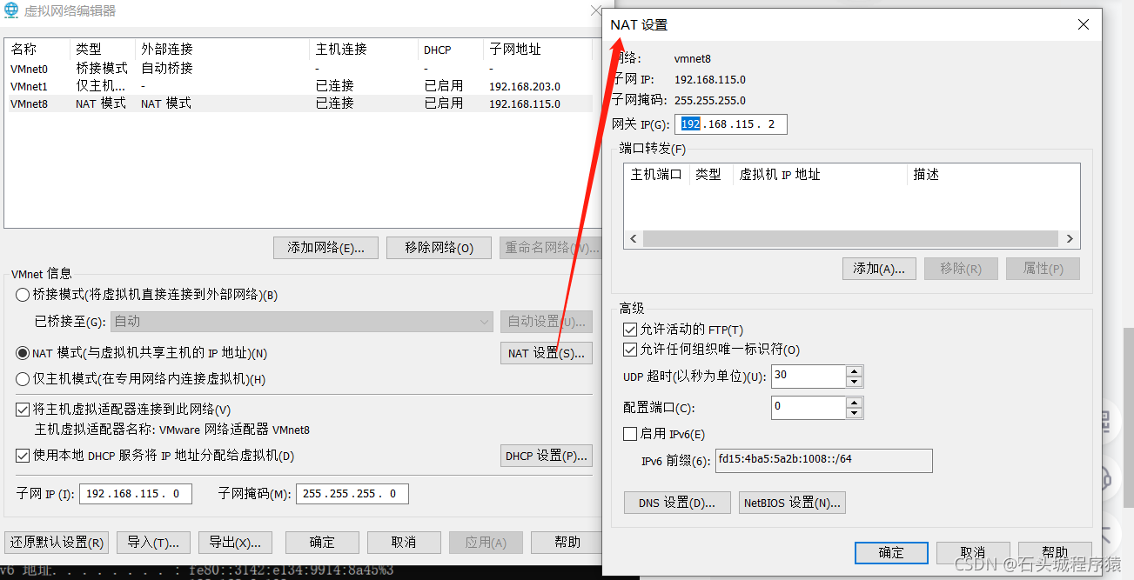1134x580 pixels.
Task: Decrease 配置端口 value with down arrow
Action: coord(854,413)
